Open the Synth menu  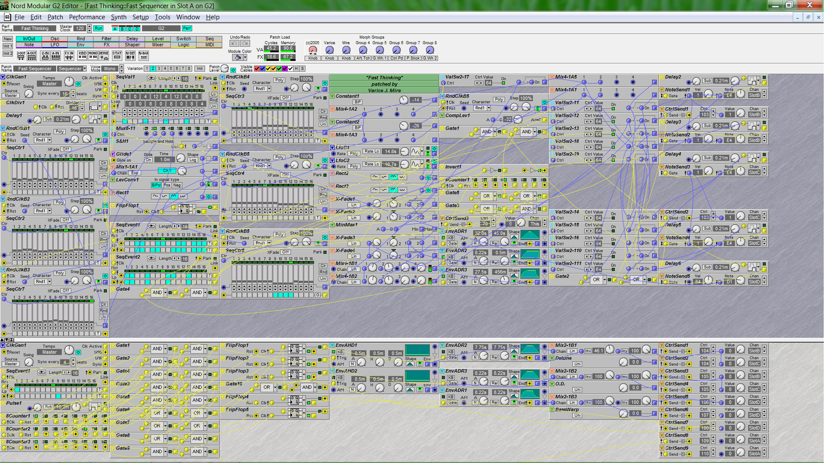click(x=118, y=17)
